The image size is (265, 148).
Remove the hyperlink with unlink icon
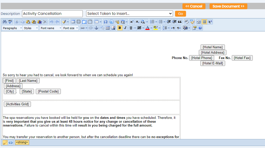click(91, 28)
